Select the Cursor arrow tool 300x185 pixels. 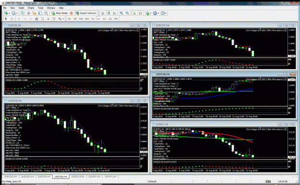click(6, 19)
